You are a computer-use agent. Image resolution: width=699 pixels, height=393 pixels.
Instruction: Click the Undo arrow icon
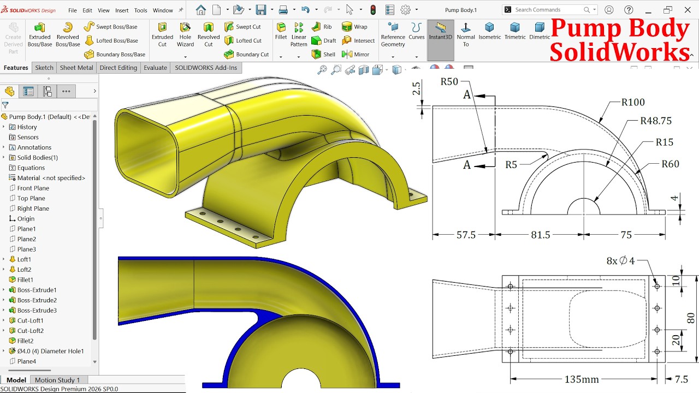tap(305, 10)
